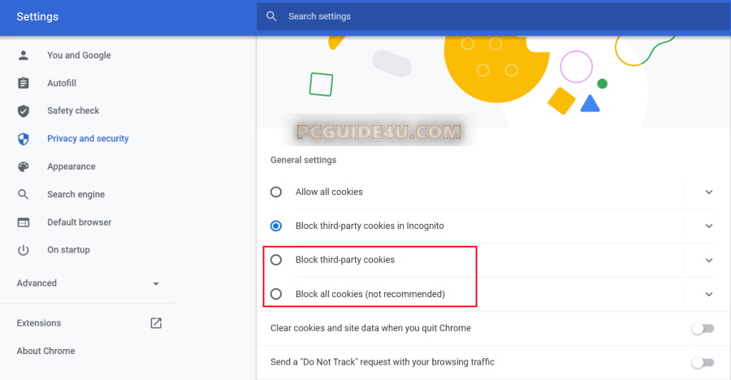Click the You and Google person icon
This screenshot has width=731, height=380.
24,55
